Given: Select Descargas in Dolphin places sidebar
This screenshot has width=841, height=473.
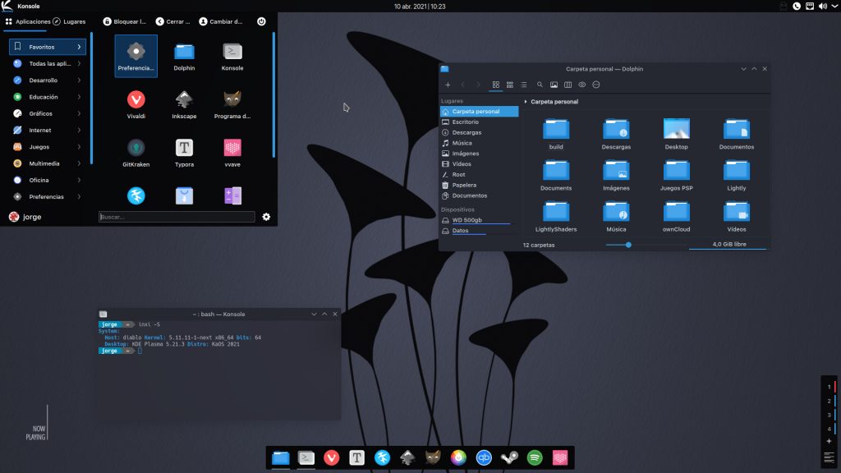Looking at the screenshot, I should tap(466, 132).
